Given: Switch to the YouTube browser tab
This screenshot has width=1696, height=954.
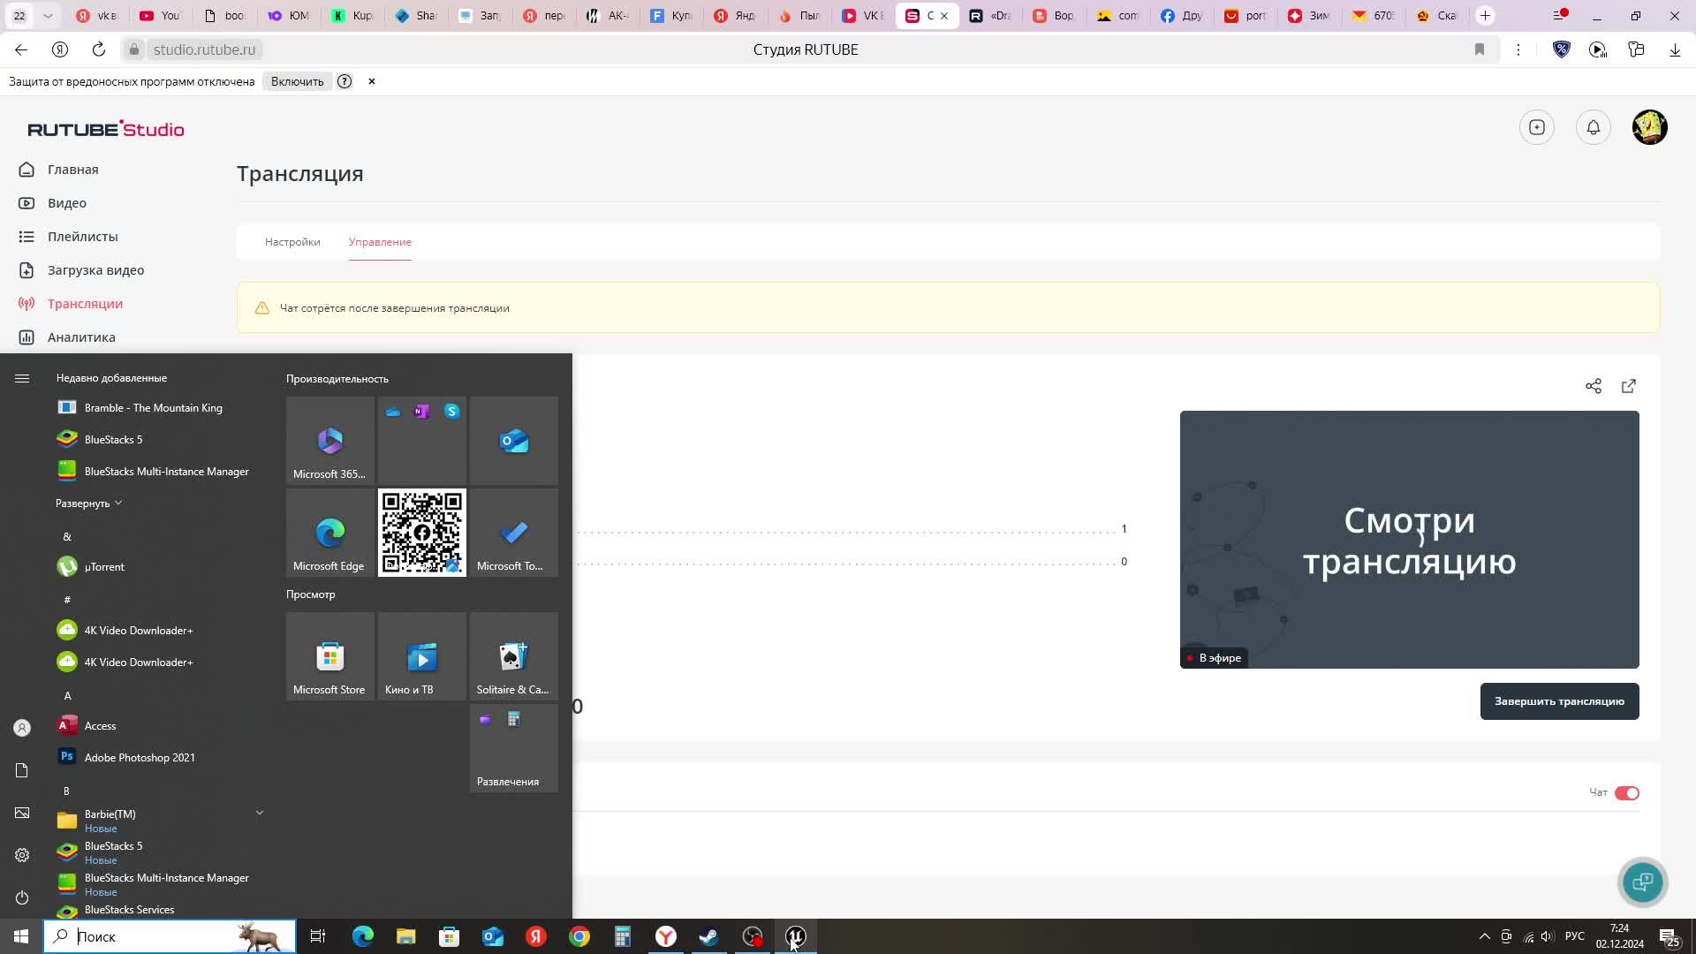Looking at the screenshot, I should pos(161,16).
